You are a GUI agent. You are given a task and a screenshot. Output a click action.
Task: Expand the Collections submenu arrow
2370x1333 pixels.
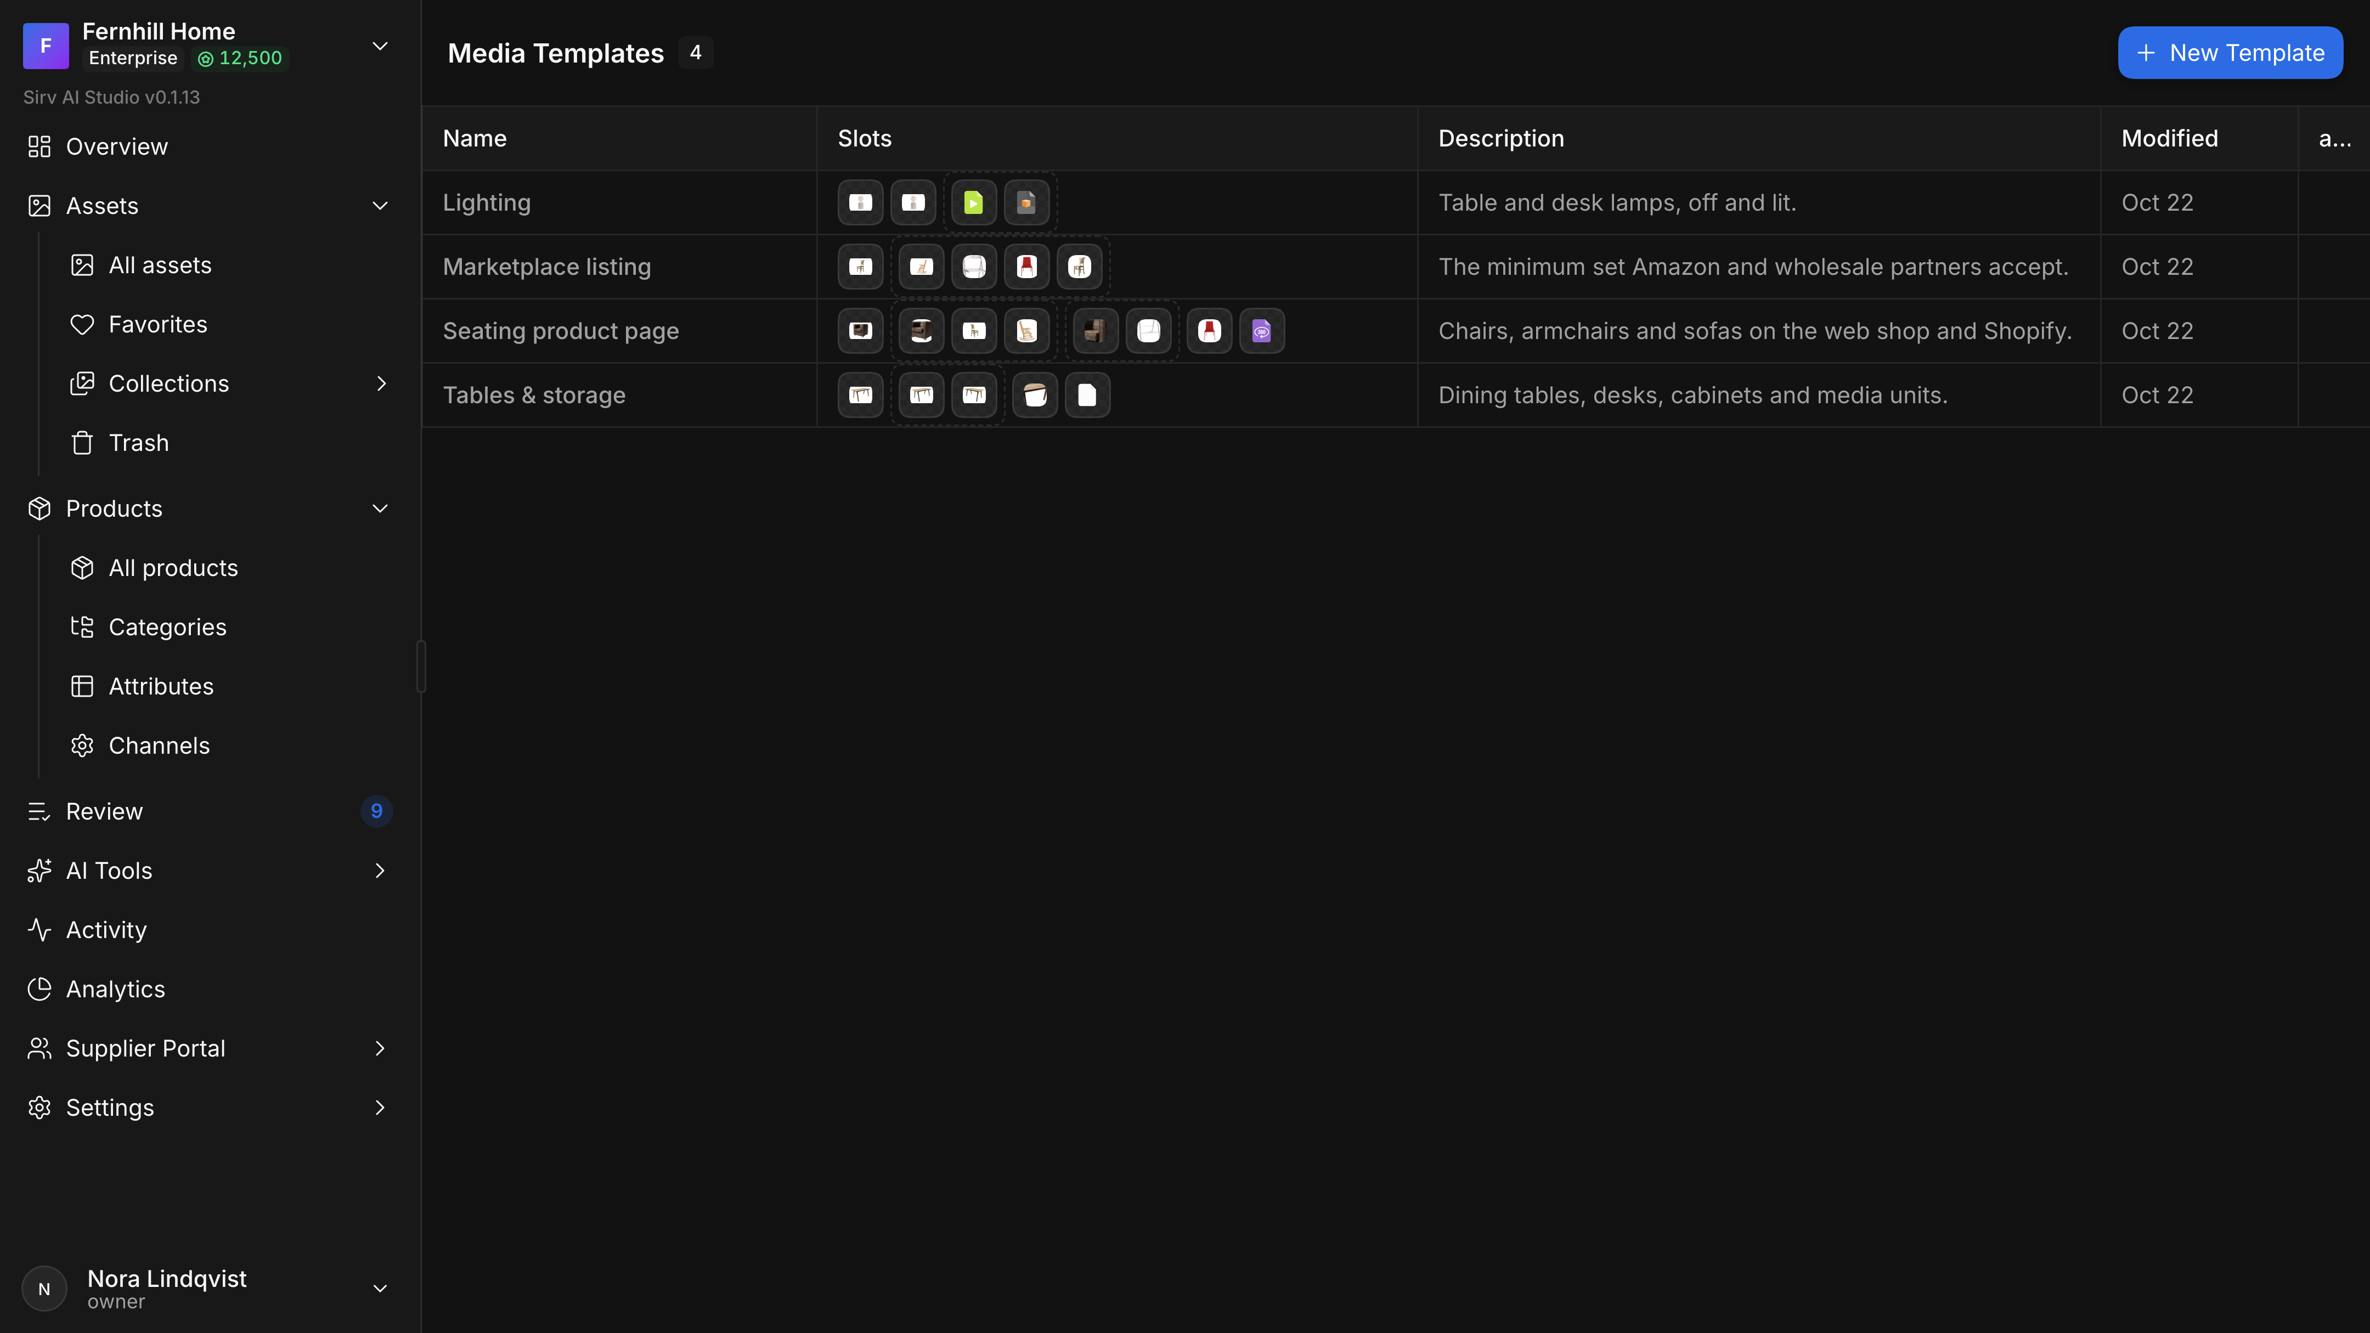(x=381, y=383)
